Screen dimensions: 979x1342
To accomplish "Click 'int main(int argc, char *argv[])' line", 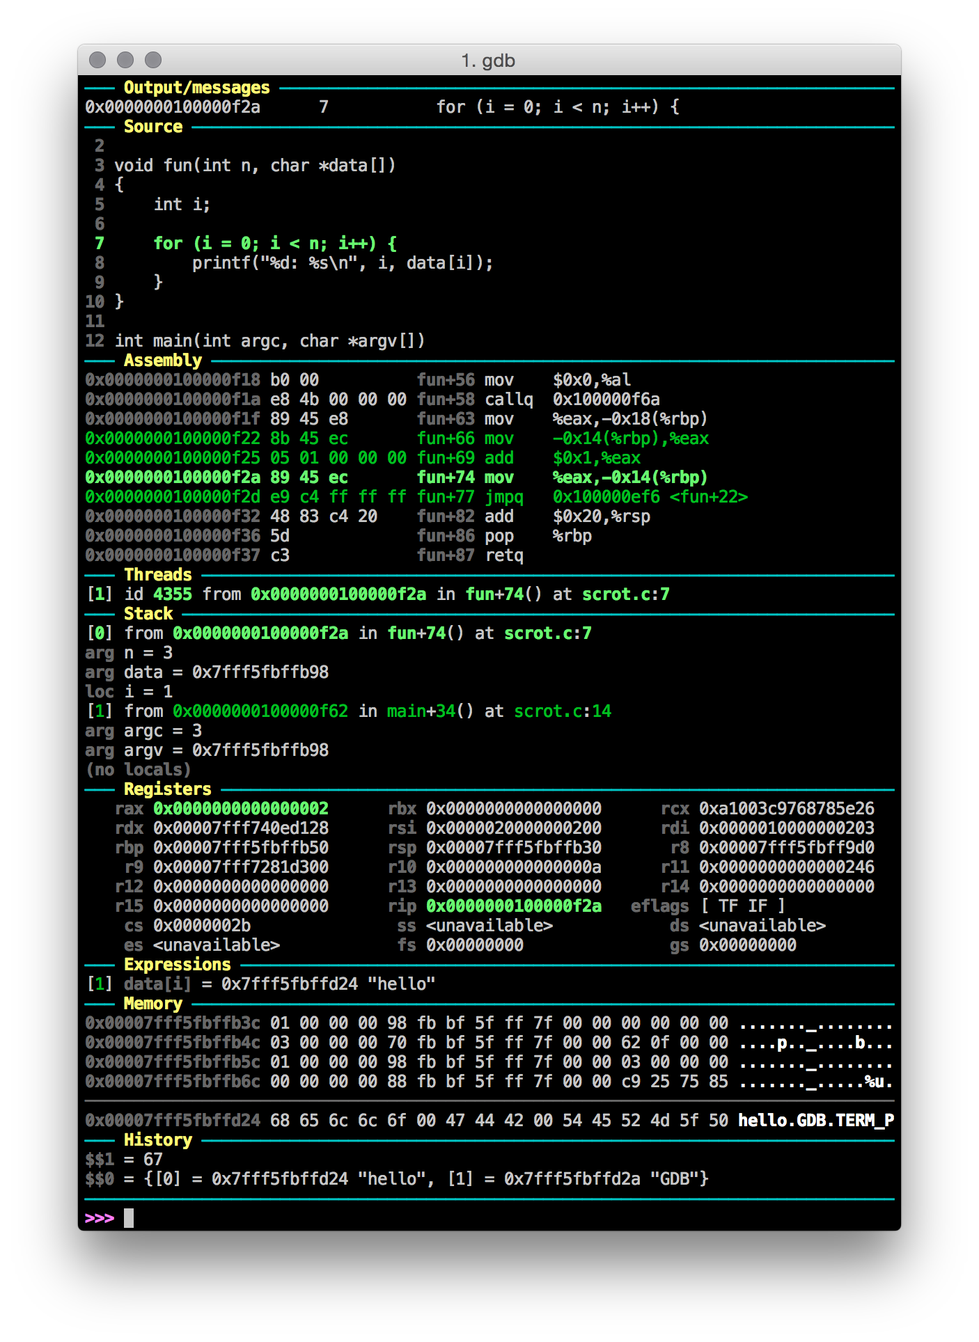I will pos(269,341).
